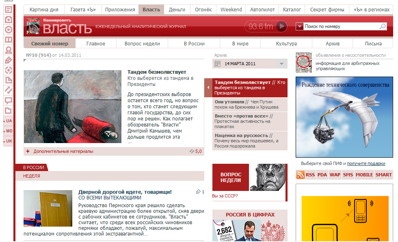Open the video play icon in sidebar
The image size is (398, 242).
pyautogui.click(x=9, y=30)
